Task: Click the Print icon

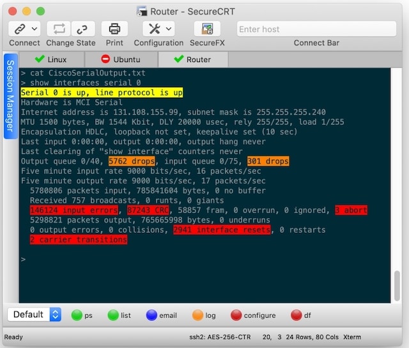Action: [x=114, y=29]
